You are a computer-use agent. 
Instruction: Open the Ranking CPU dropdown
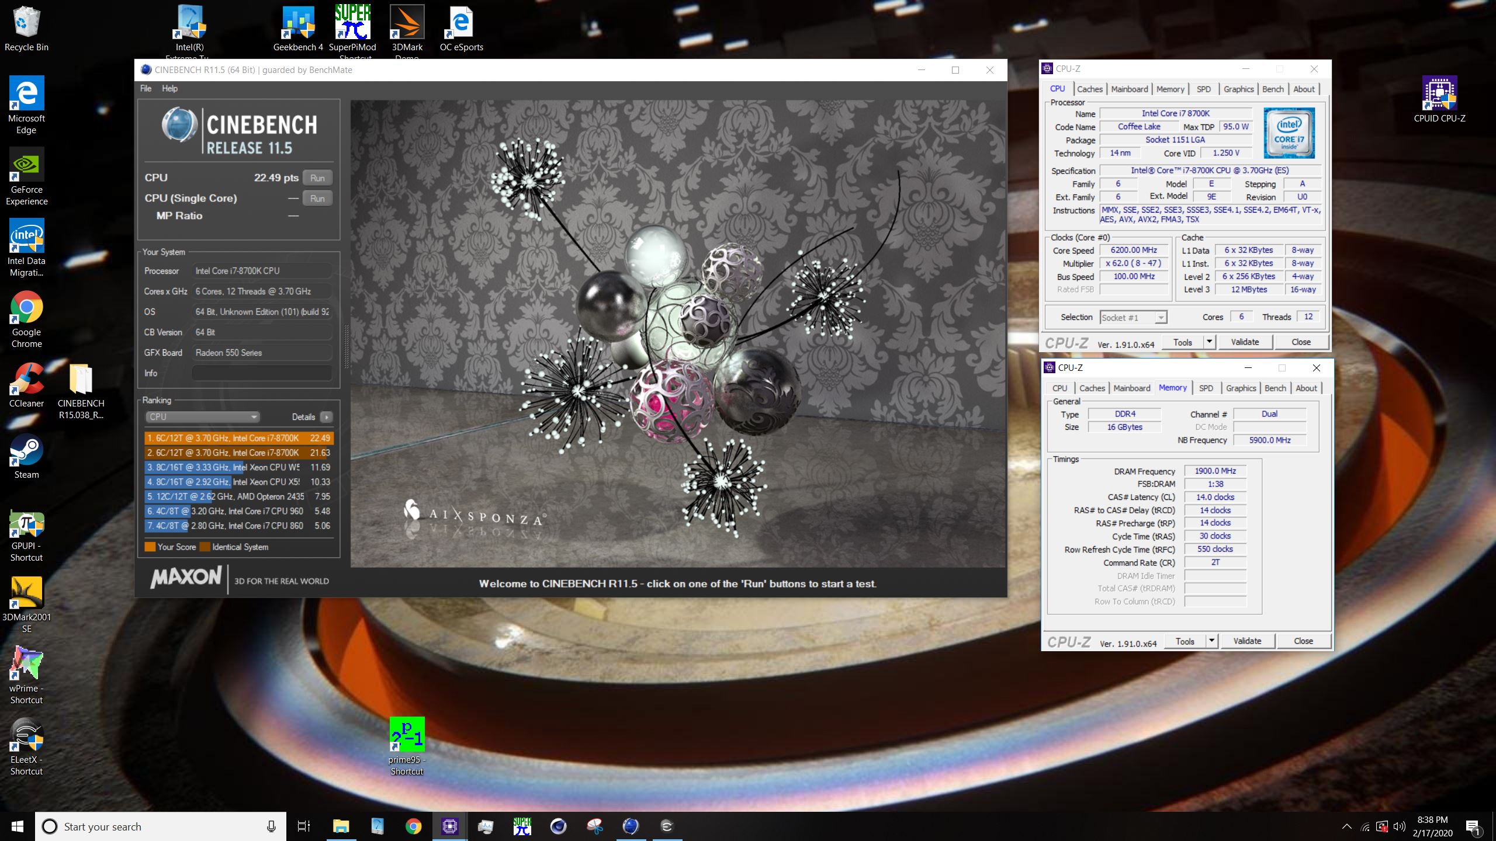[x=202, y=416]
